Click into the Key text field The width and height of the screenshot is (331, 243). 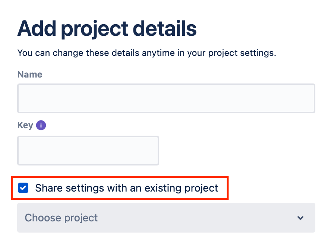88,151
